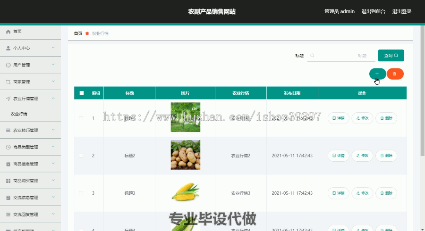Click the crop icon beside 商家管理
425x231 pixels.
click(x=8, y=82)
